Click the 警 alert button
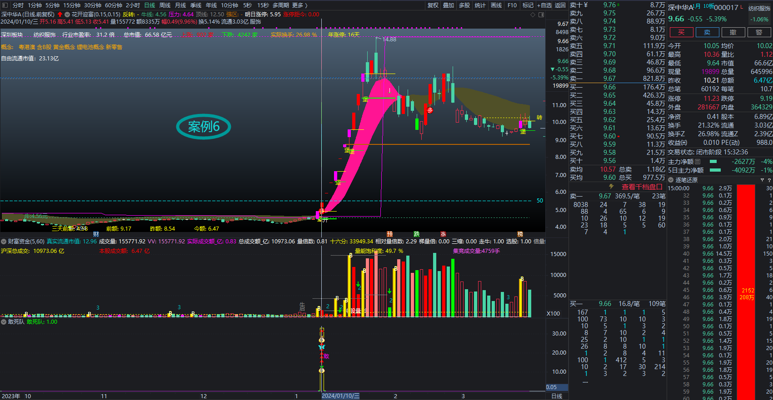The height and width of the screenshot is (400, 773). (x=759, y=32)
